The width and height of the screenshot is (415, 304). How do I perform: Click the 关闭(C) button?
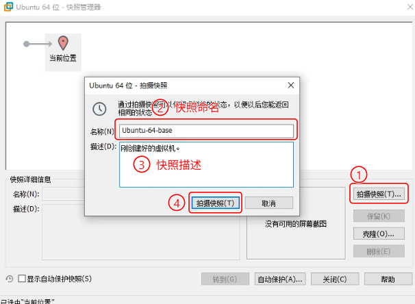[x=335, y=279]
